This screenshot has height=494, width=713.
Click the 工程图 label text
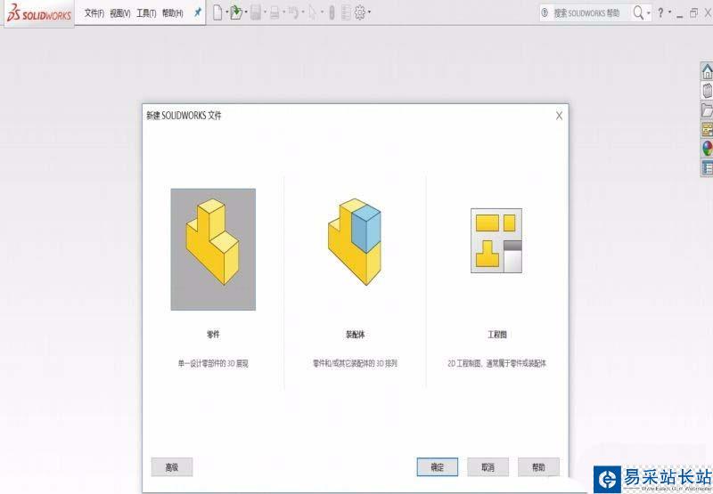click(497, 335)
